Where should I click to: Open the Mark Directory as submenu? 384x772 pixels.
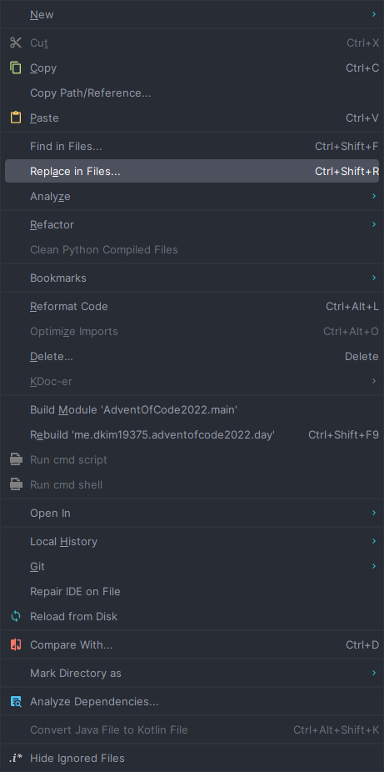(x=192, y=673)
